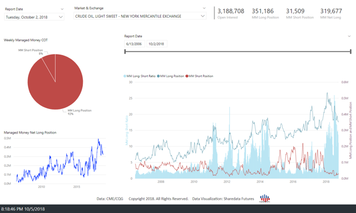
Task: Click the right handle of date slider
Action: pyautogui.click(x=350, y=52)
